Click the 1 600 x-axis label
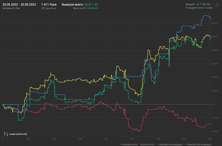222x146 pixels. (210, 139)
